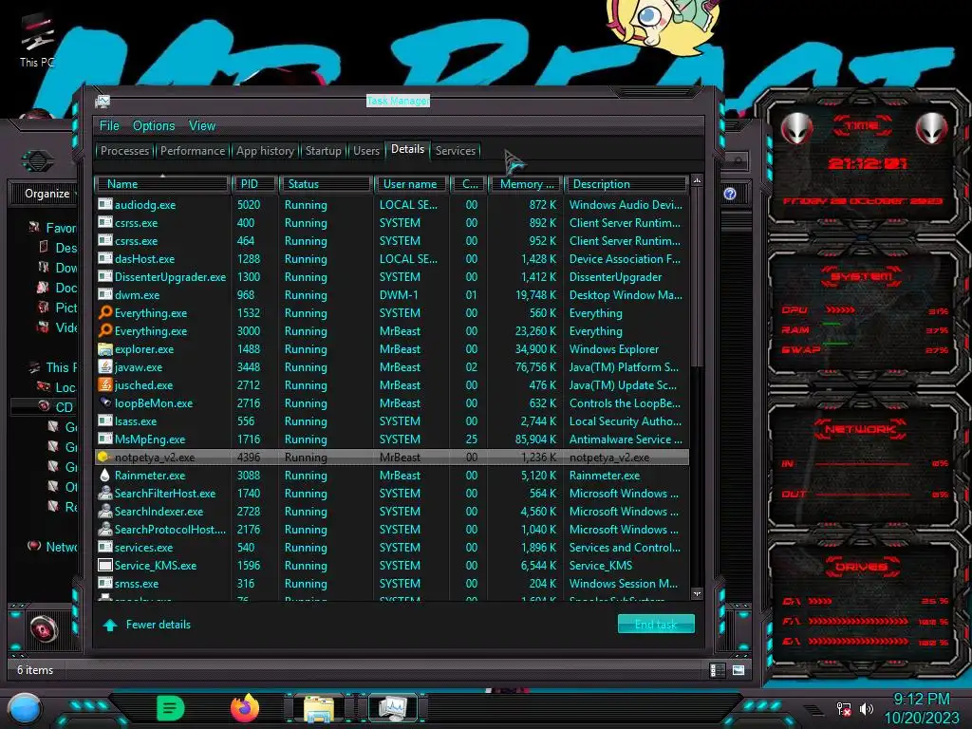Click the Fewer details link
This screenshot has width=972, height=729.
(159, 625)
